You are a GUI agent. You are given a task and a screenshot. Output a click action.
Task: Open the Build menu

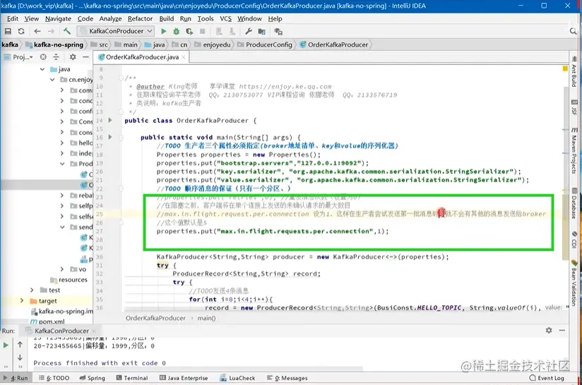[166, 18]
